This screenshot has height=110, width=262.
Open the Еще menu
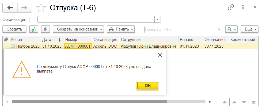[x=249, y=29]
